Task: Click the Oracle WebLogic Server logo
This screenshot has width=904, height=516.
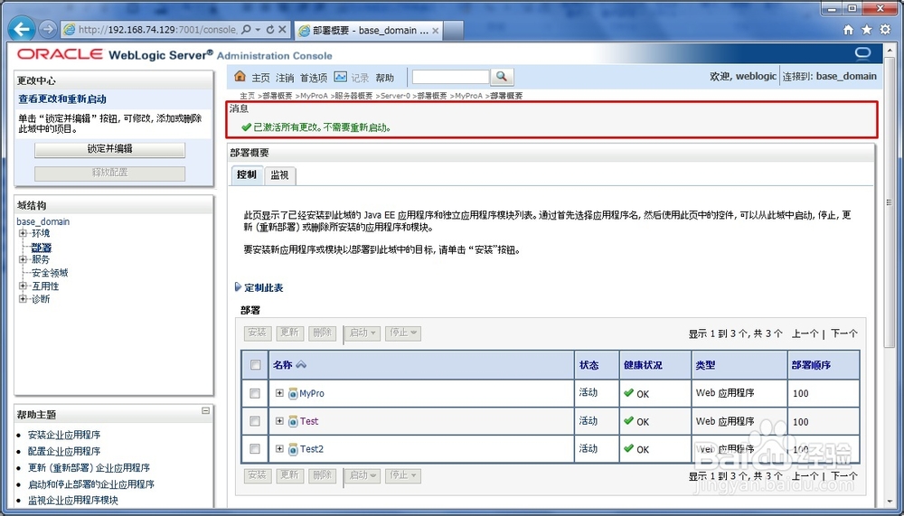Action: tap(174, 55)
